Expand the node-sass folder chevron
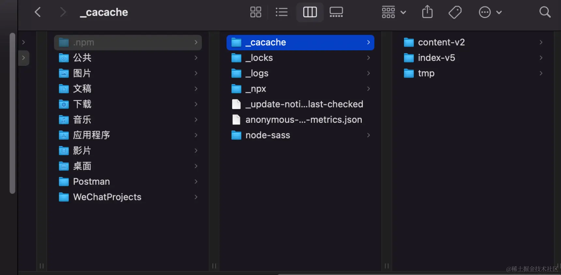 (369, 135)
